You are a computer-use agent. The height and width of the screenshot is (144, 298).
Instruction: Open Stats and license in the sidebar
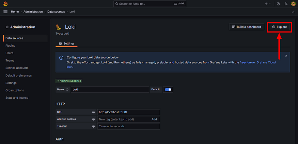[x=17, y=98]
